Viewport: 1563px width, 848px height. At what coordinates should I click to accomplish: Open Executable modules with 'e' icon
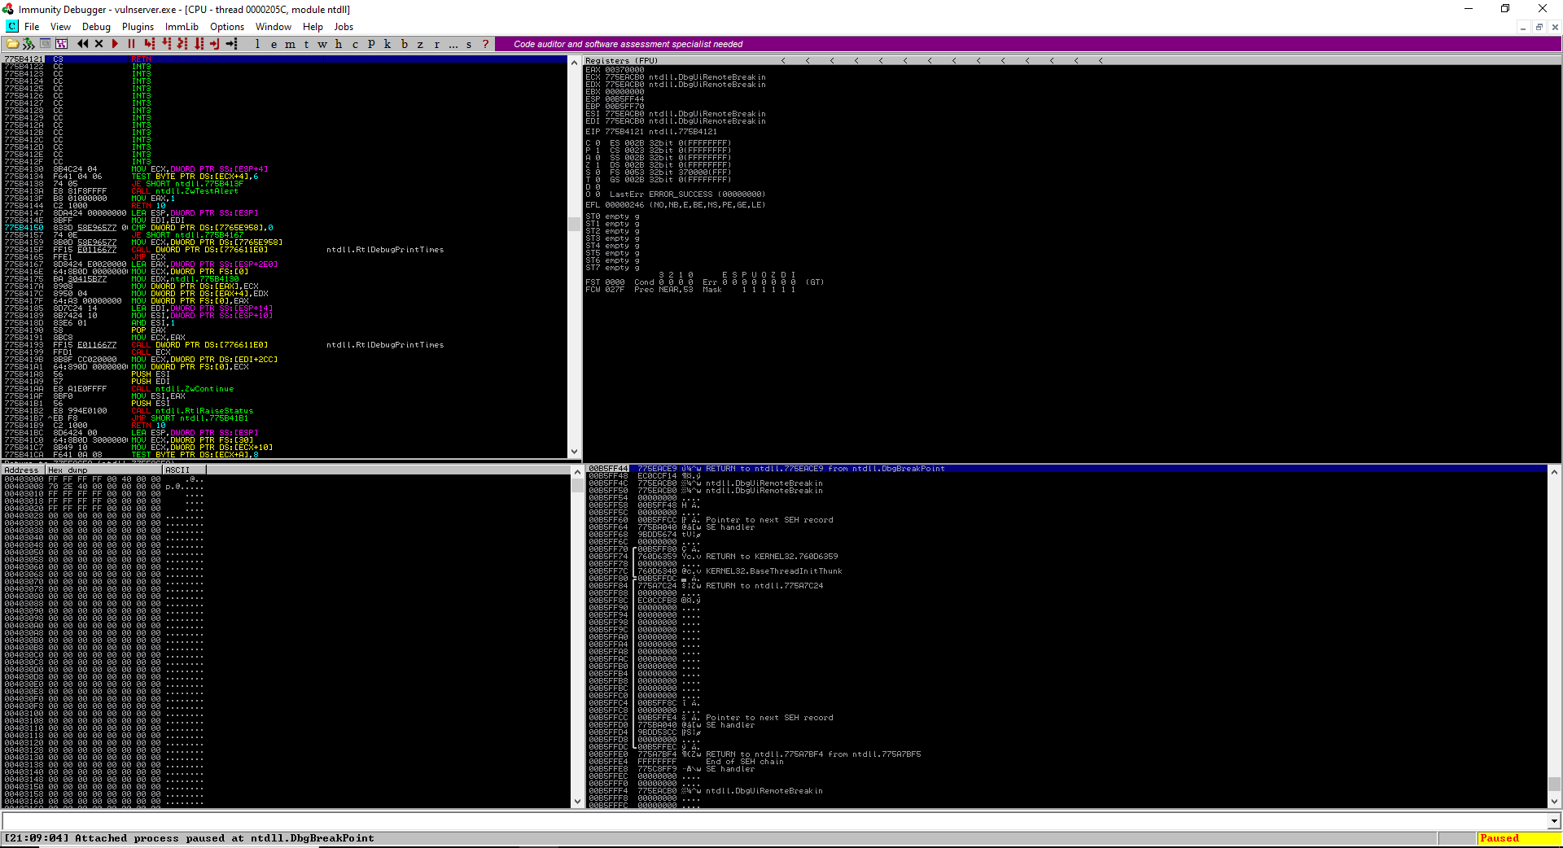point(274,44)
